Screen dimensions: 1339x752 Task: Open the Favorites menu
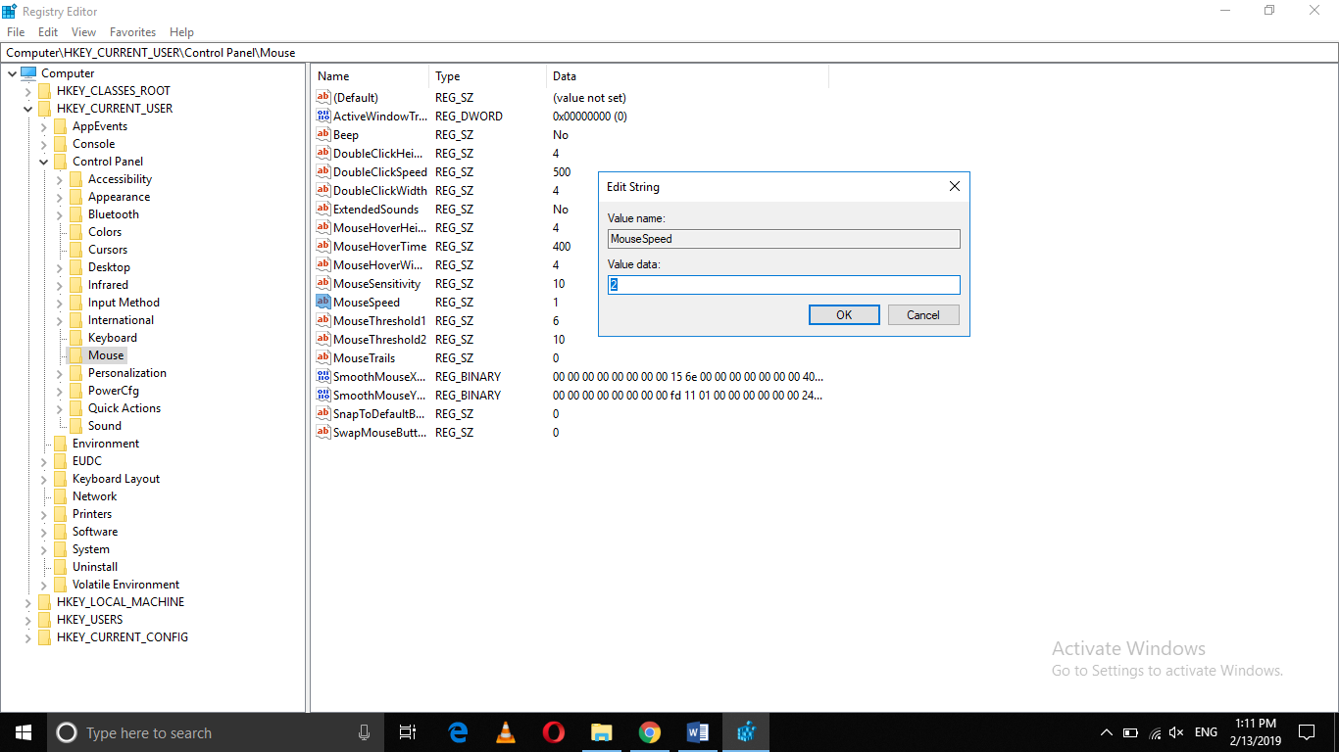(x=132, y=31)
